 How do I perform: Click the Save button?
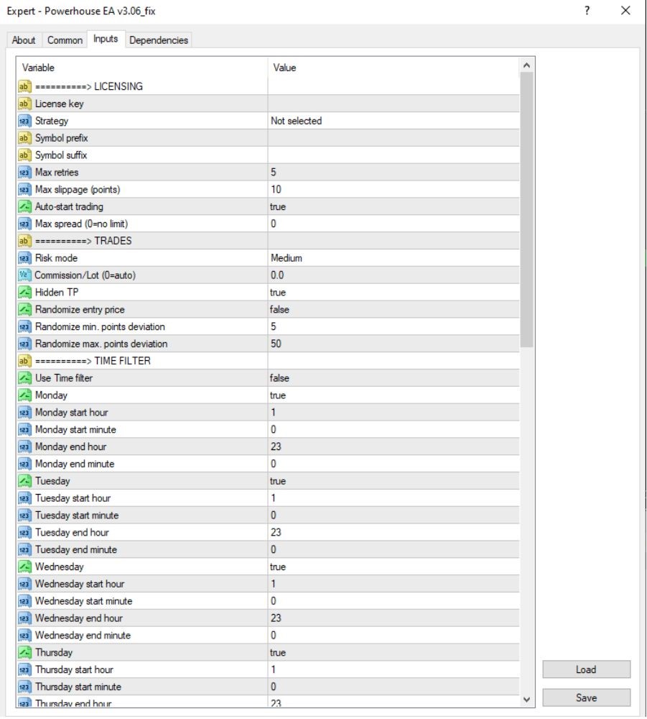[x=586, y=697]
